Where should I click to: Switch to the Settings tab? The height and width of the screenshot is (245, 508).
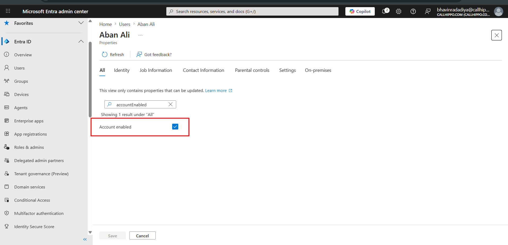(287, 70)
